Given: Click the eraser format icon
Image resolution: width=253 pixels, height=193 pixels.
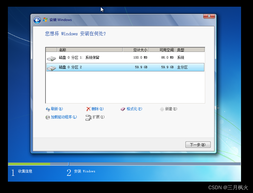Looking at the screenshot, I should point(123,109).
